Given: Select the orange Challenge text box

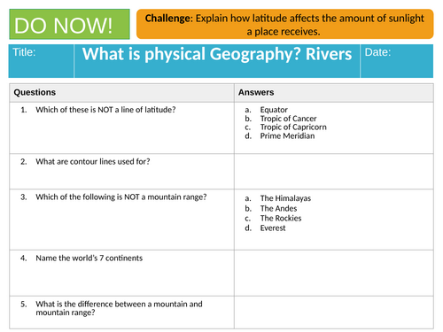Looking at the screenshot, I should point(284,24).
